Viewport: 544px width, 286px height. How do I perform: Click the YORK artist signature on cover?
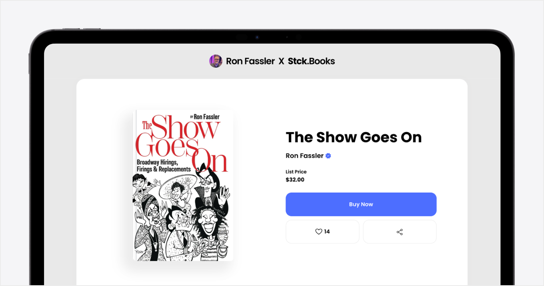pyautogui.click(x=140, y=252)
